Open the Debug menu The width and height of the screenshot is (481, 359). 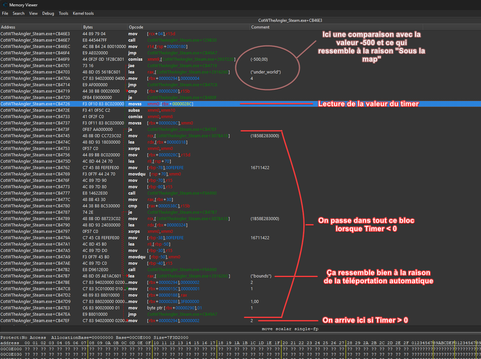click(x=48, y=13)
